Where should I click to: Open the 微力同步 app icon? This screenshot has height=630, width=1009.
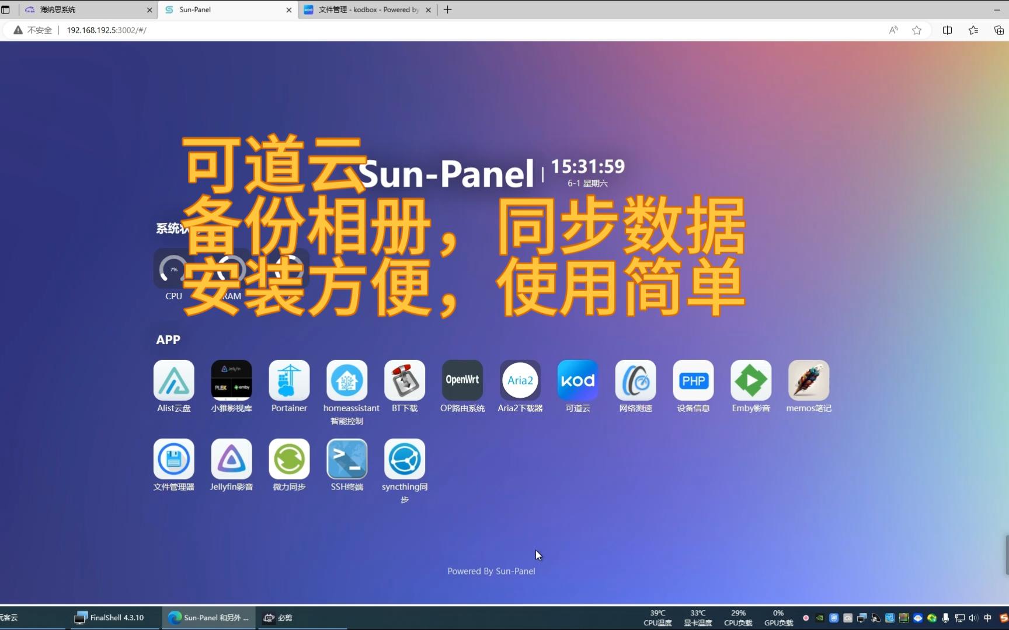289,459
